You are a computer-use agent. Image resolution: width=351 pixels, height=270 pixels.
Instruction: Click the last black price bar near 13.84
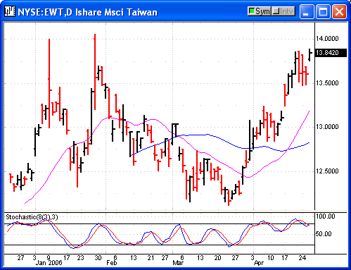pyautogui.click(x=309, y=55)
